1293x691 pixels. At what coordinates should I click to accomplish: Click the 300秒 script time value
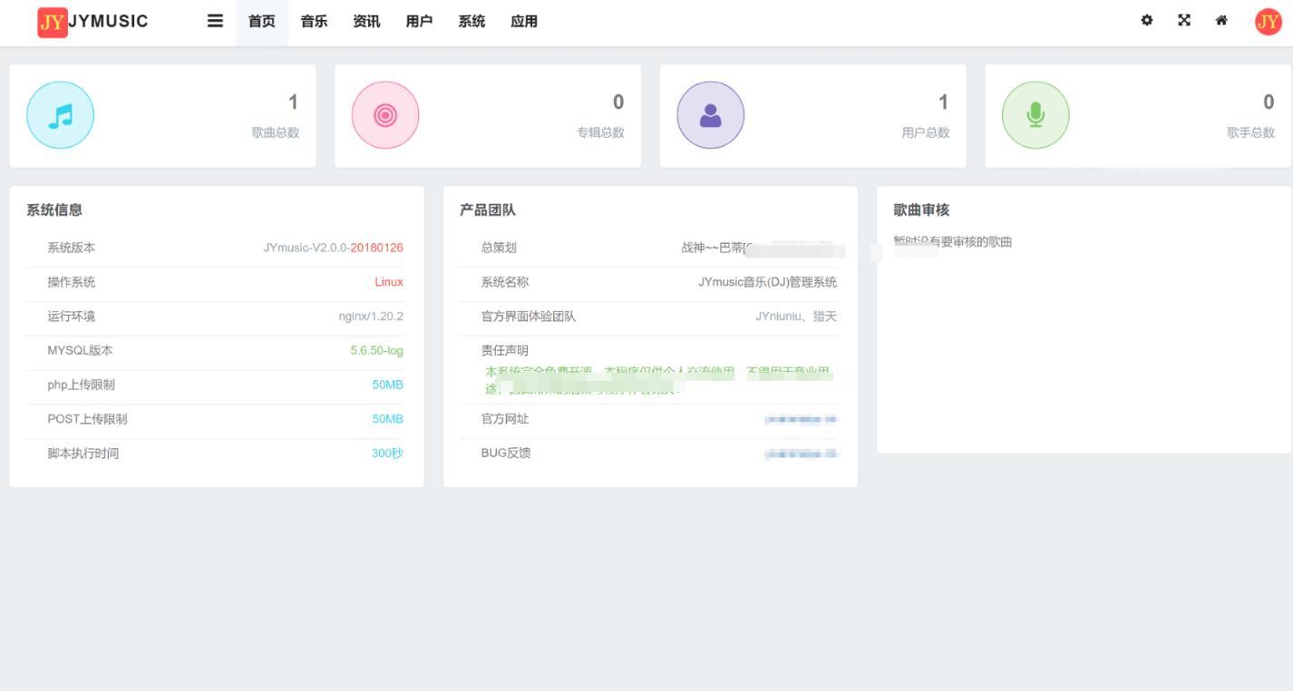click(387, 453)
